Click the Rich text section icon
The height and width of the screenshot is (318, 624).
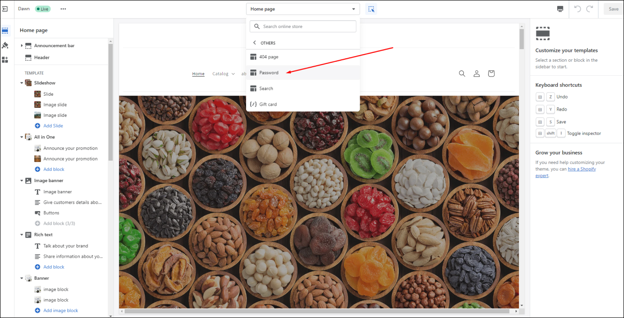tap(28, 235)
